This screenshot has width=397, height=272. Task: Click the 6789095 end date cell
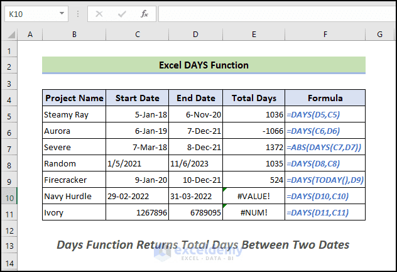pos(196,212)
